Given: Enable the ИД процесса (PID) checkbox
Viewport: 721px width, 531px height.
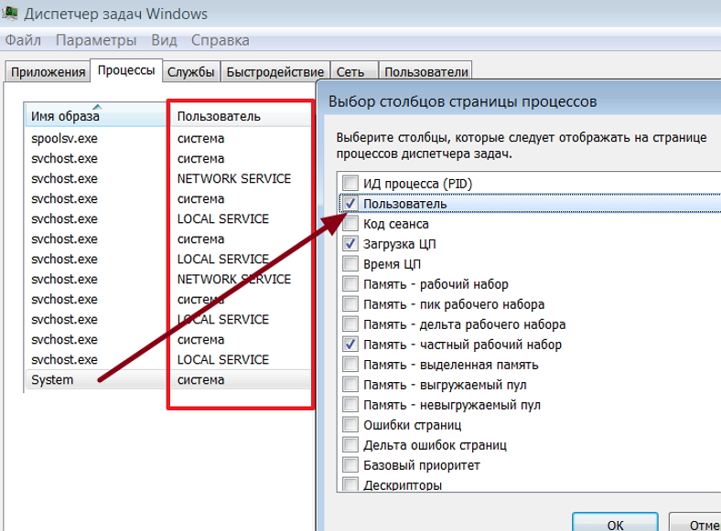Looking at the screenshot, I should click(350, 183).
